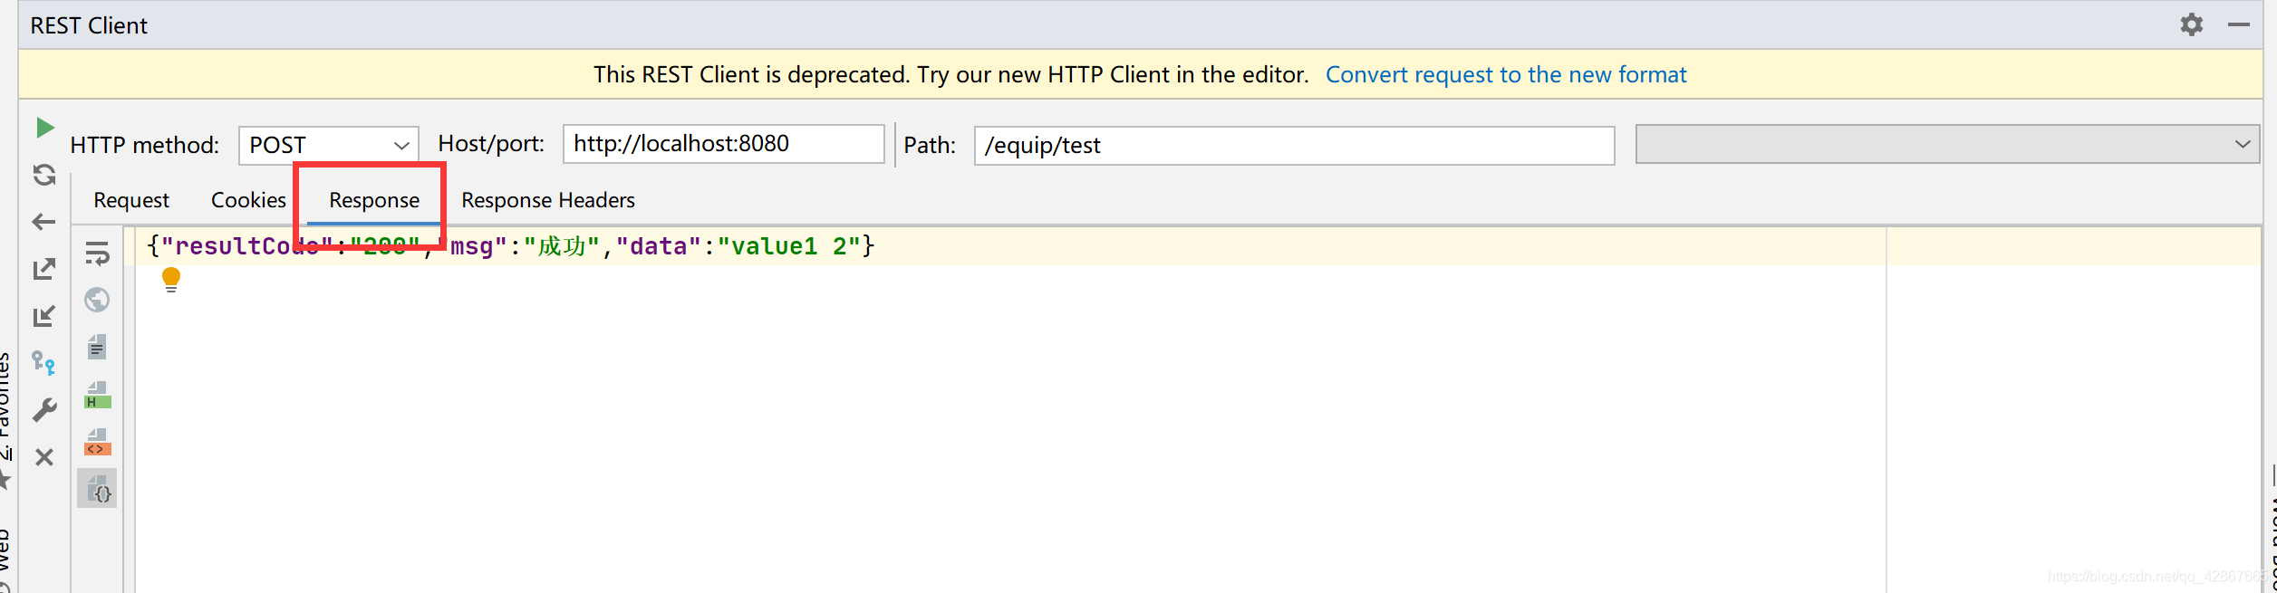Expand the empty dropdown right of Path
Viewport: 2277px width, 593px height.
click(1947, 144)
